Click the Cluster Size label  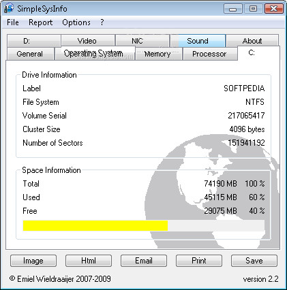42,129
